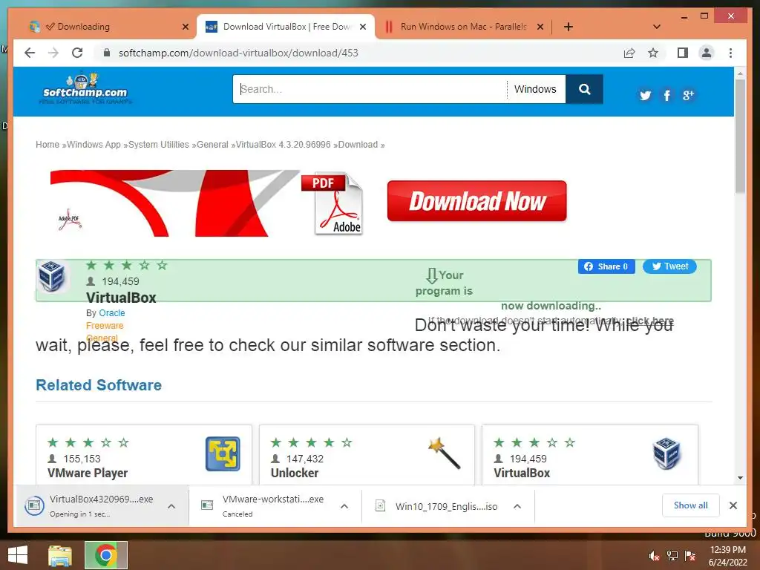
Task: Click the Unlocker magic wand icon
Action: tap(444, 453)
